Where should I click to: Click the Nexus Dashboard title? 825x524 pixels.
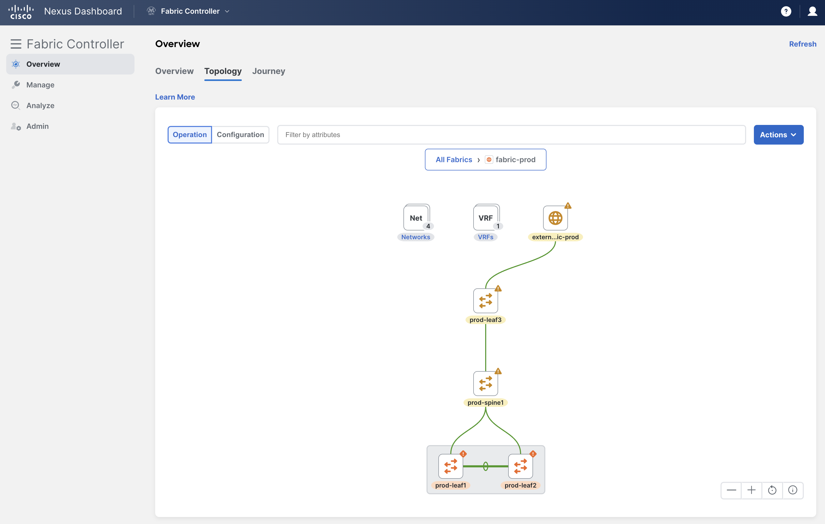83,11
